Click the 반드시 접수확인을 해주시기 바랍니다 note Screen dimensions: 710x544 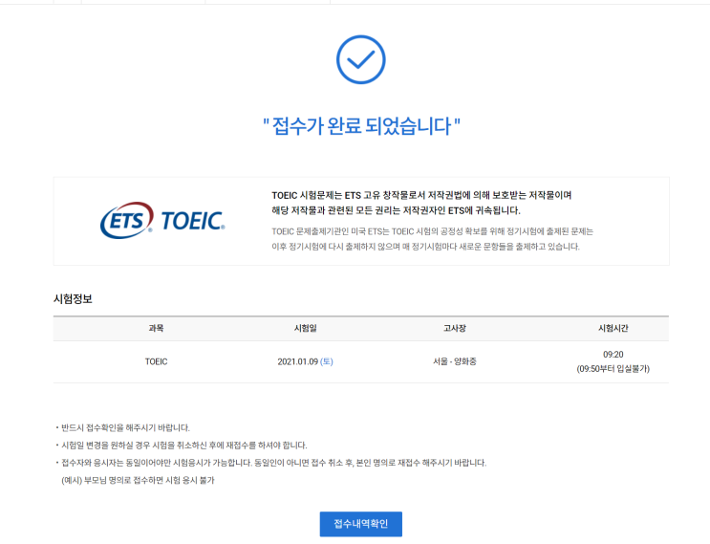pos(125,427)
